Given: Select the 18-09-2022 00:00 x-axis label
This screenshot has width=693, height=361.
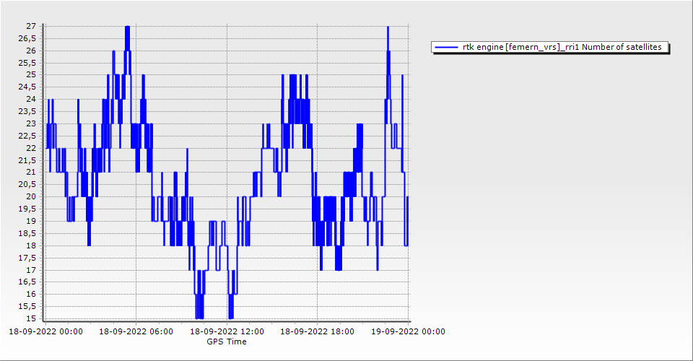Looking at the screenshot, I should pos(45,332).
